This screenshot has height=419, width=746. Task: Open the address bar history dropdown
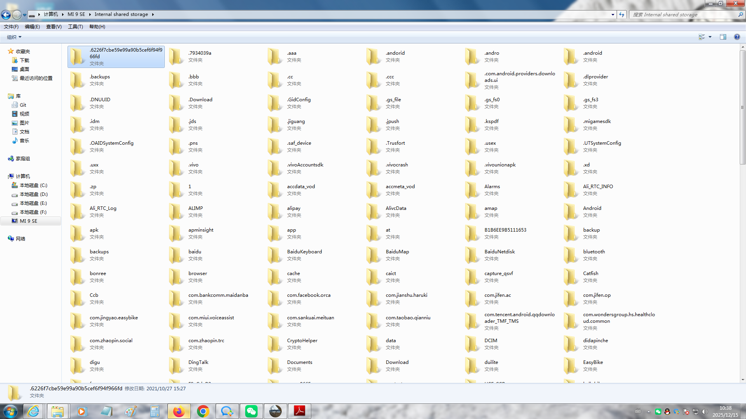click(x=613, y=15)
